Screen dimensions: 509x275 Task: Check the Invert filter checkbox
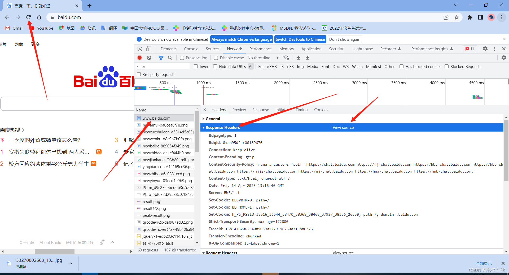(x=196, y=66)
